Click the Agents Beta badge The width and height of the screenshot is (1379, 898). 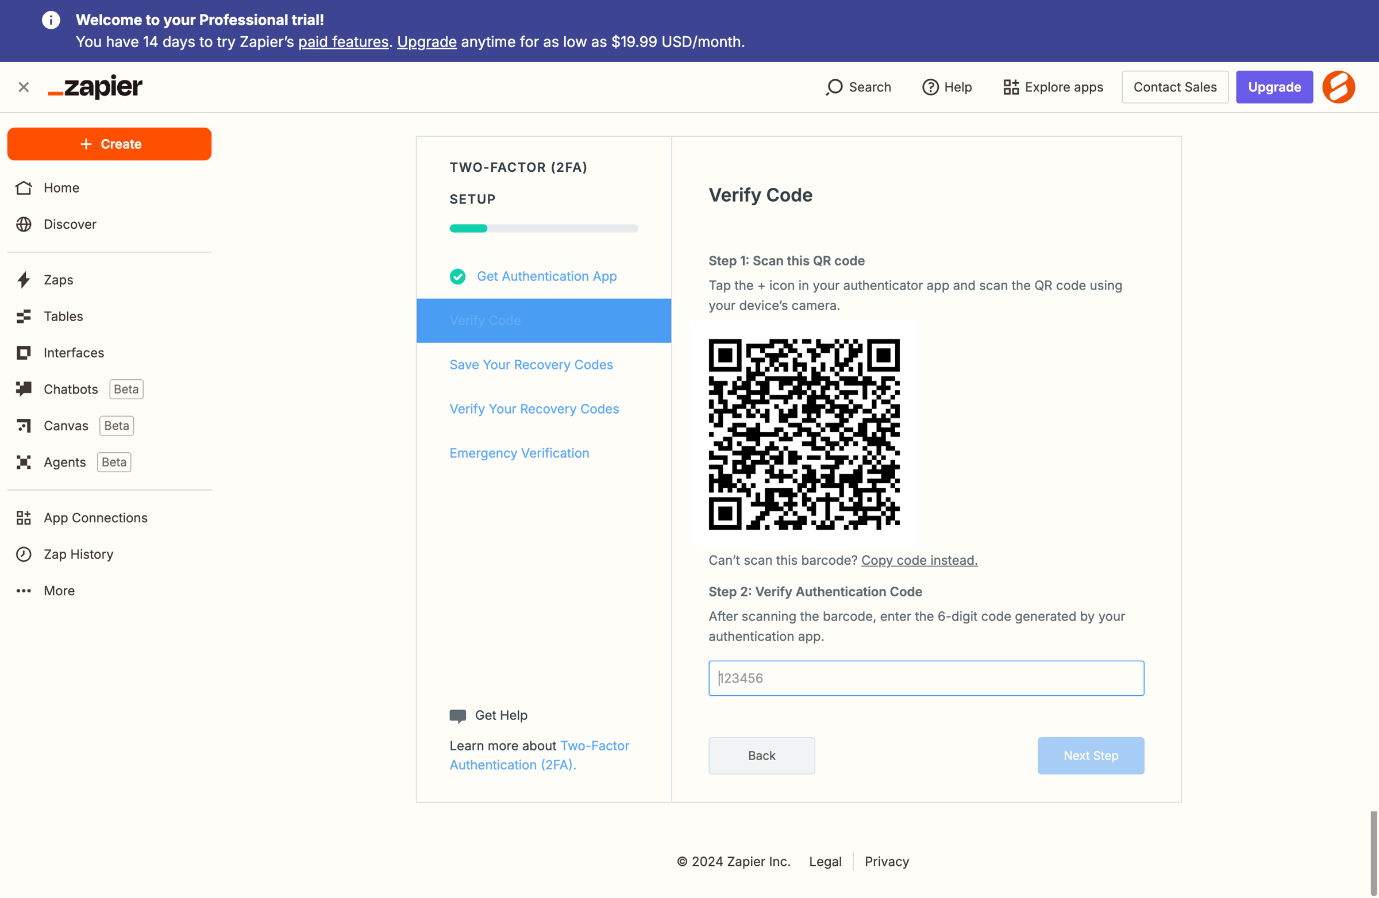[114, 463]
